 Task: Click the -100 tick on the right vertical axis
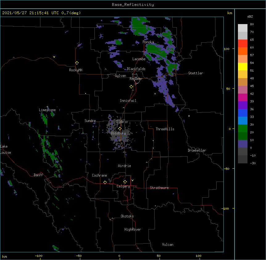click(226, 208)
